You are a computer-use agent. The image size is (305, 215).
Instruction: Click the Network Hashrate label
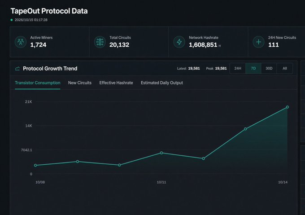204,38
